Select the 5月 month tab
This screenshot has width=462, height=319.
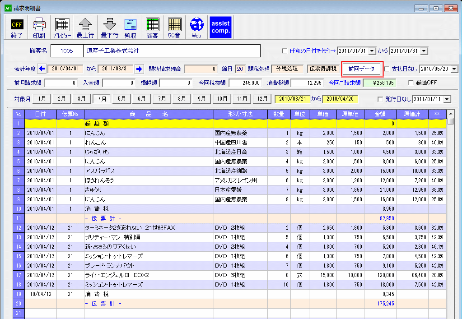122,99
